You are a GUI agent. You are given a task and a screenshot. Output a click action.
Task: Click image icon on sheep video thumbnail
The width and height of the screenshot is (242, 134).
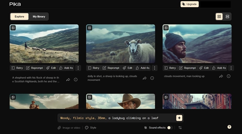click(x=90, y=28)
